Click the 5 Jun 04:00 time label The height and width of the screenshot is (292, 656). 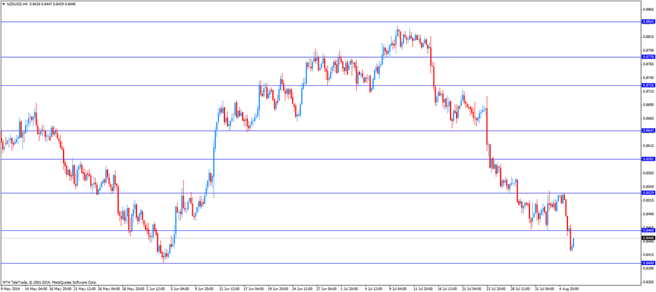click(x=181, y=289)
